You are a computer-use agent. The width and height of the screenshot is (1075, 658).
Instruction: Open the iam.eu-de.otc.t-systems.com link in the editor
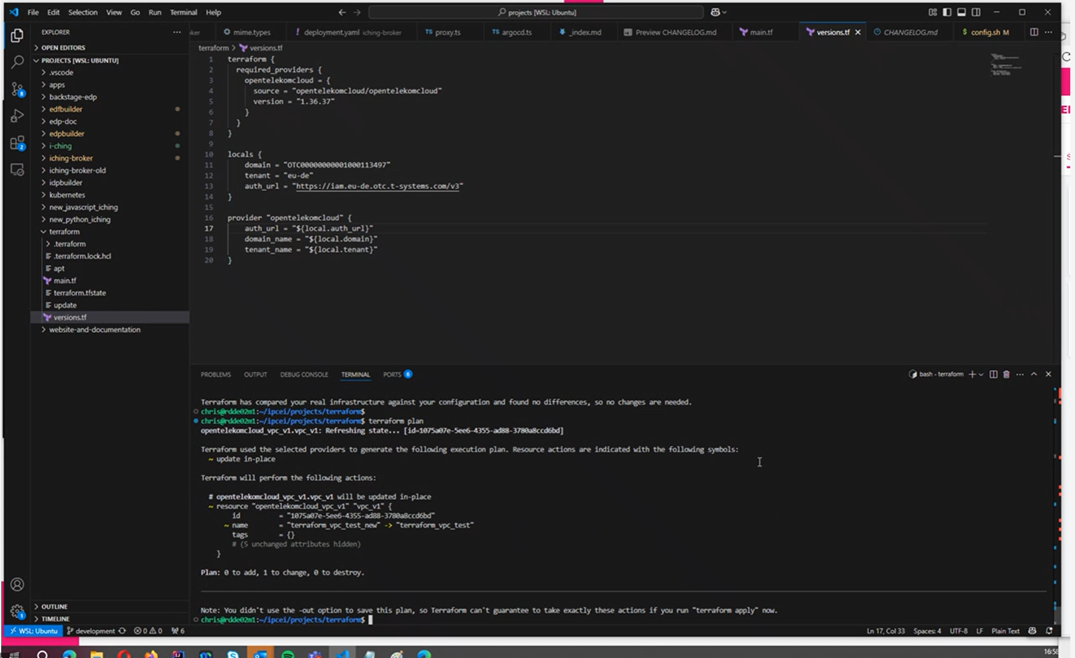click(377, 186)
